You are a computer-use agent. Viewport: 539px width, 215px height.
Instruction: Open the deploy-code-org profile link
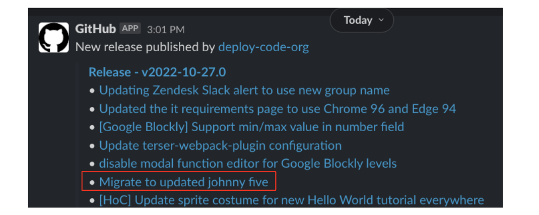pyautogui.click(x=263, y=47)
